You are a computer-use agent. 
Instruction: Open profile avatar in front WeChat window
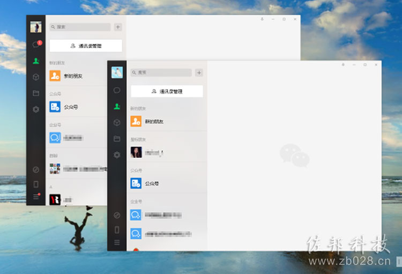[x=117, y=72]
